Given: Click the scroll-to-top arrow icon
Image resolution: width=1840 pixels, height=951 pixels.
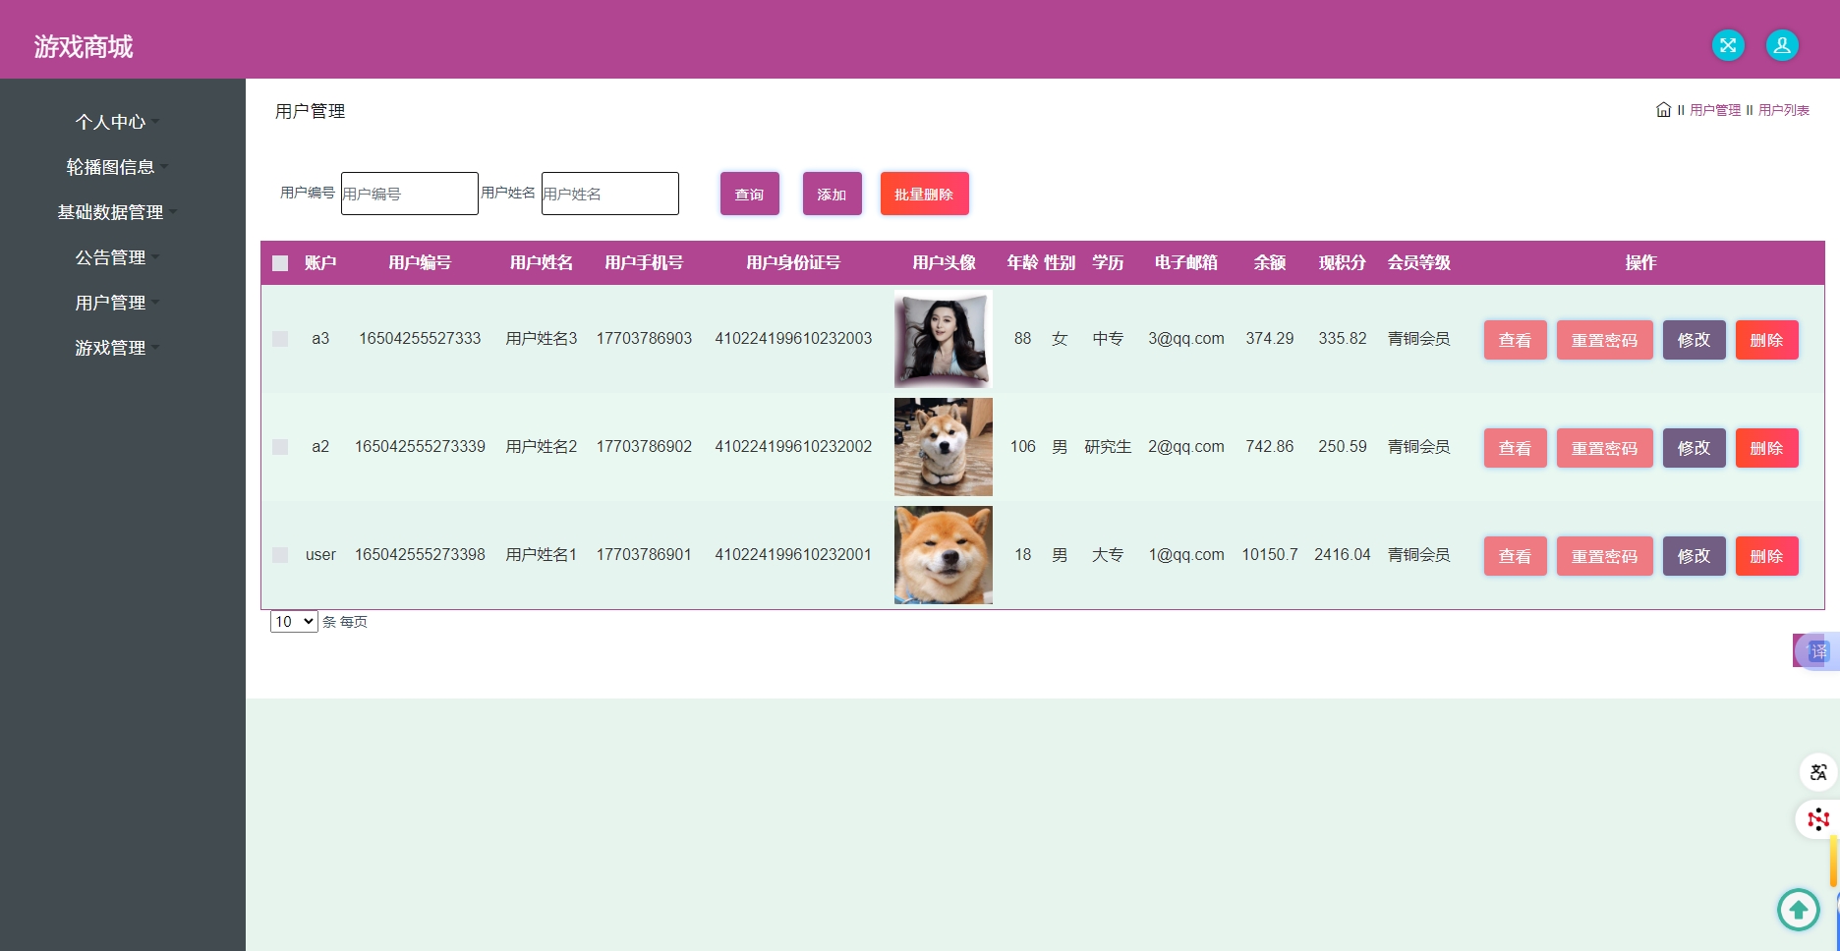Looking at the screenshot, I should click(x=1798, y=909).
